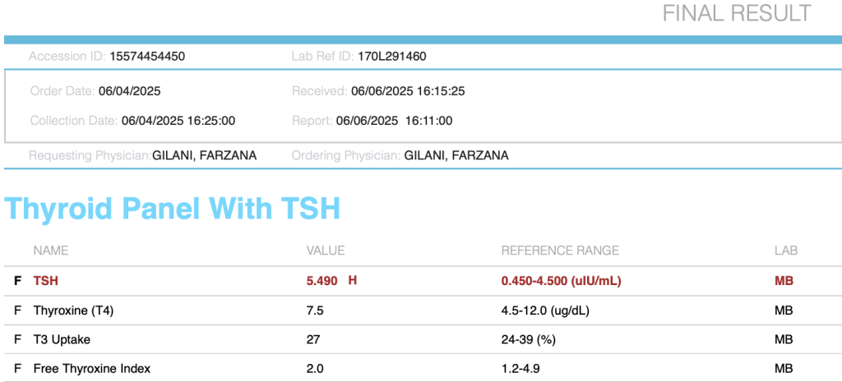Viewport: 842px width, 382px height.
Task: Click the REFERENCE RANGE column header
Action: [x=560, y=251]
